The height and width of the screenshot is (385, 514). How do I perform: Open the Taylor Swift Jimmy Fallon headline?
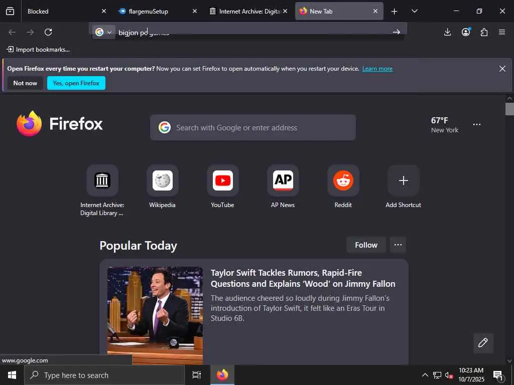tap(303, 278)
